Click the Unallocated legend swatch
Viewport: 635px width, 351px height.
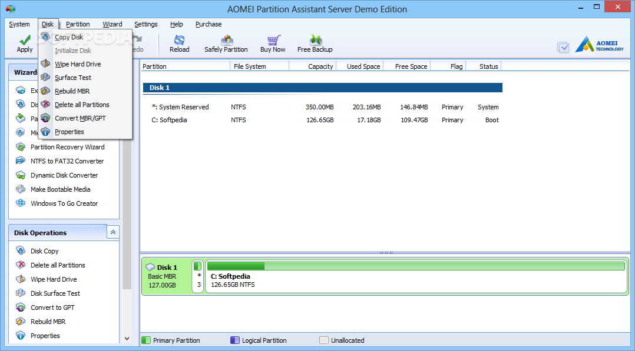click(x=323, y=340)
